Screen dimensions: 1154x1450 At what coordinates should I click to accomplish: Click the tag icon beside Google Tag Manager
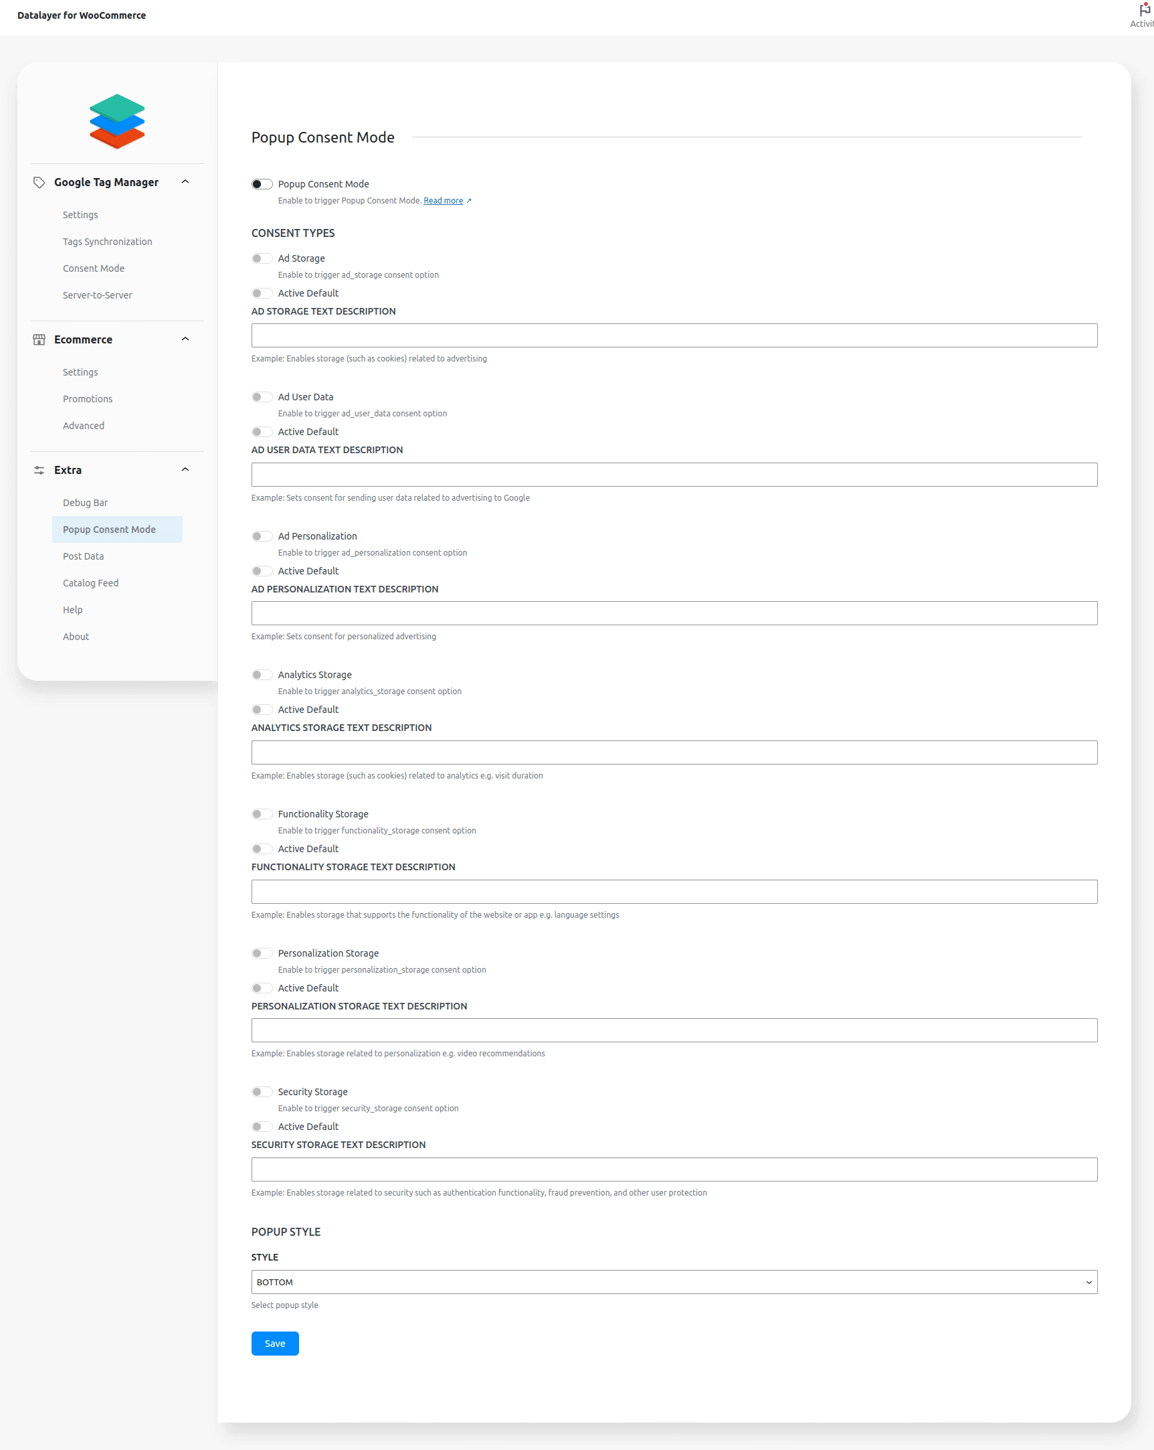(38, 182)
